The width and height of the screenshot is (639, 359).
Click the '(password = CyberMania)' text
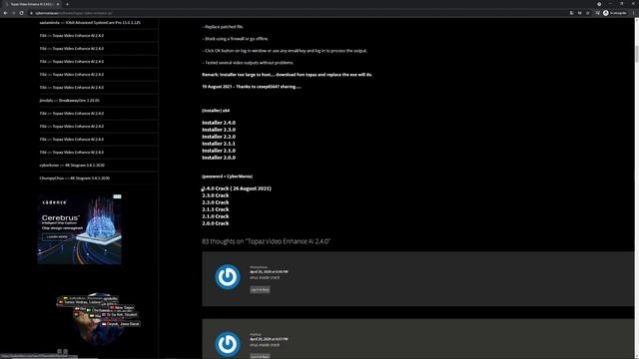[227, 177]
